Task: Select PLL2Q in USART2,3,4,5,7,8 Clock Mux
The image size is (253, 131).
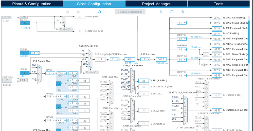Action: click(x=185, y=103)
